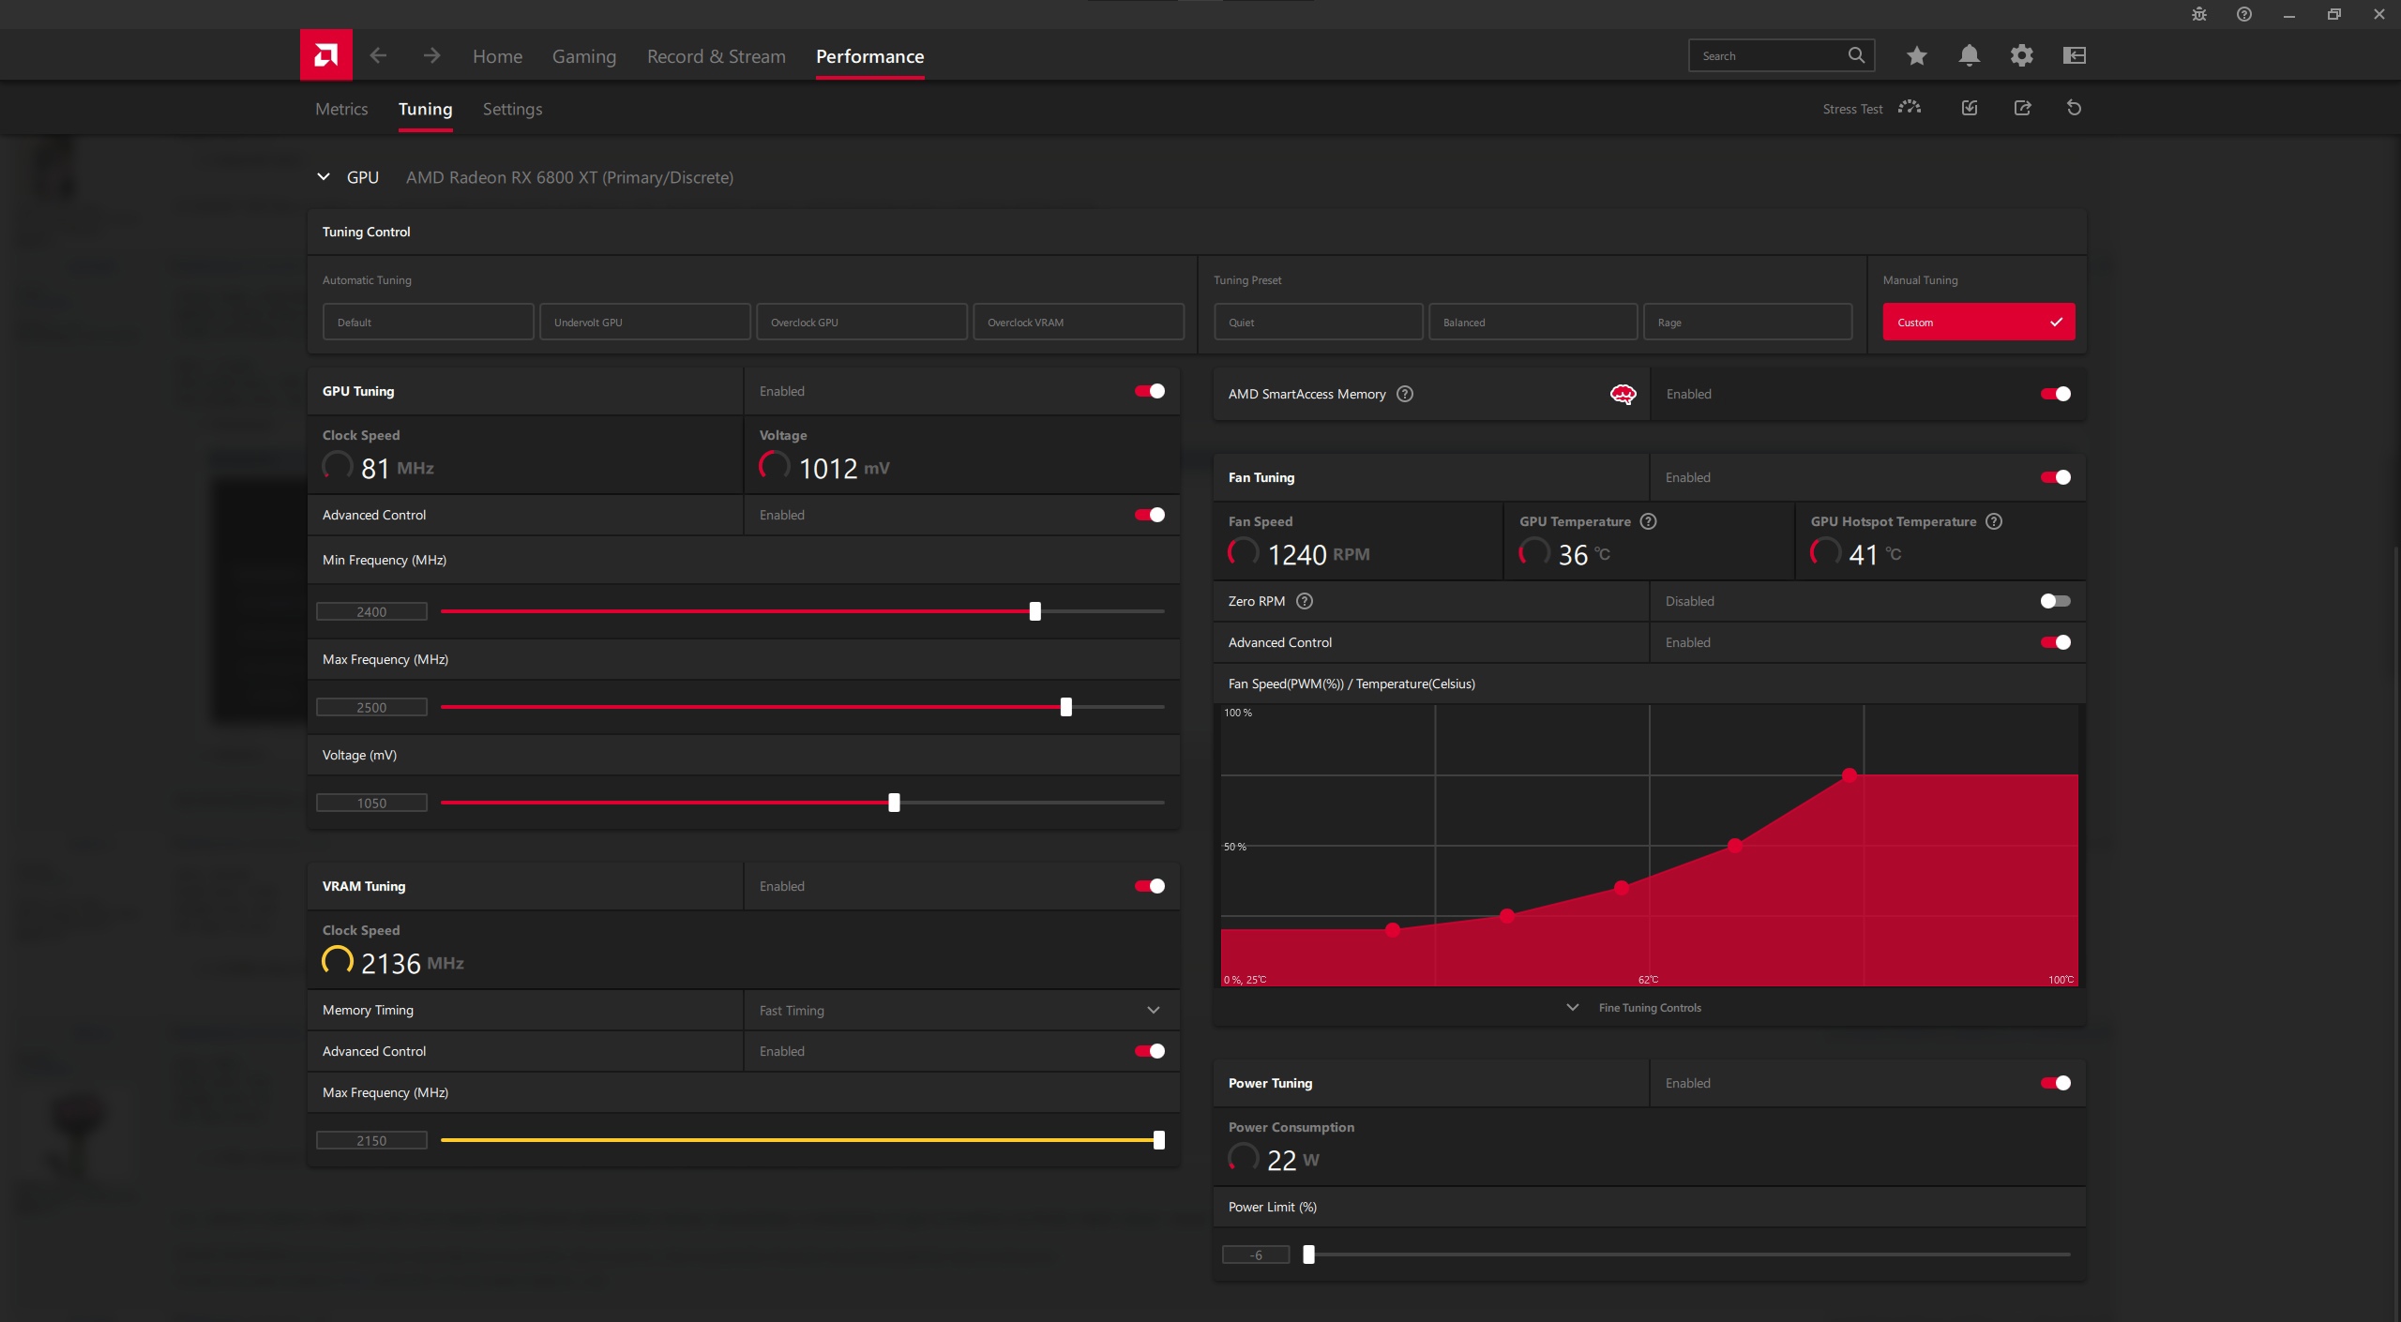Reset tuning with the reset arrow icon
This screenshot has width=2401, height=1322.
coord(2074,108)
